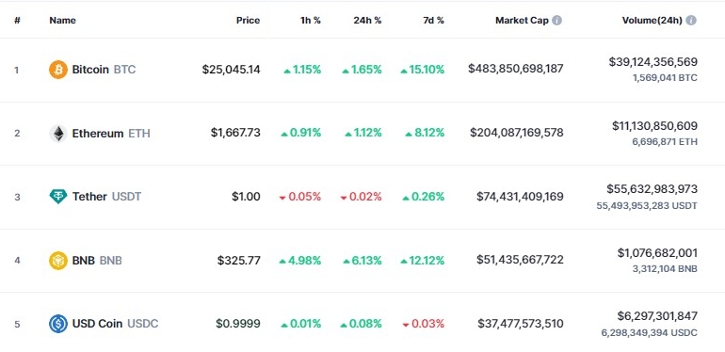725x352 pixels.
Task: Open the Tether USDT name link
Action: click(106, 197)
